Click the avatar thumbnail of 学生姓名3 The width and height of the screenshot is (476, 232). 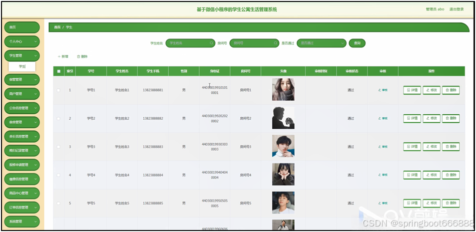tap(283, 146)
